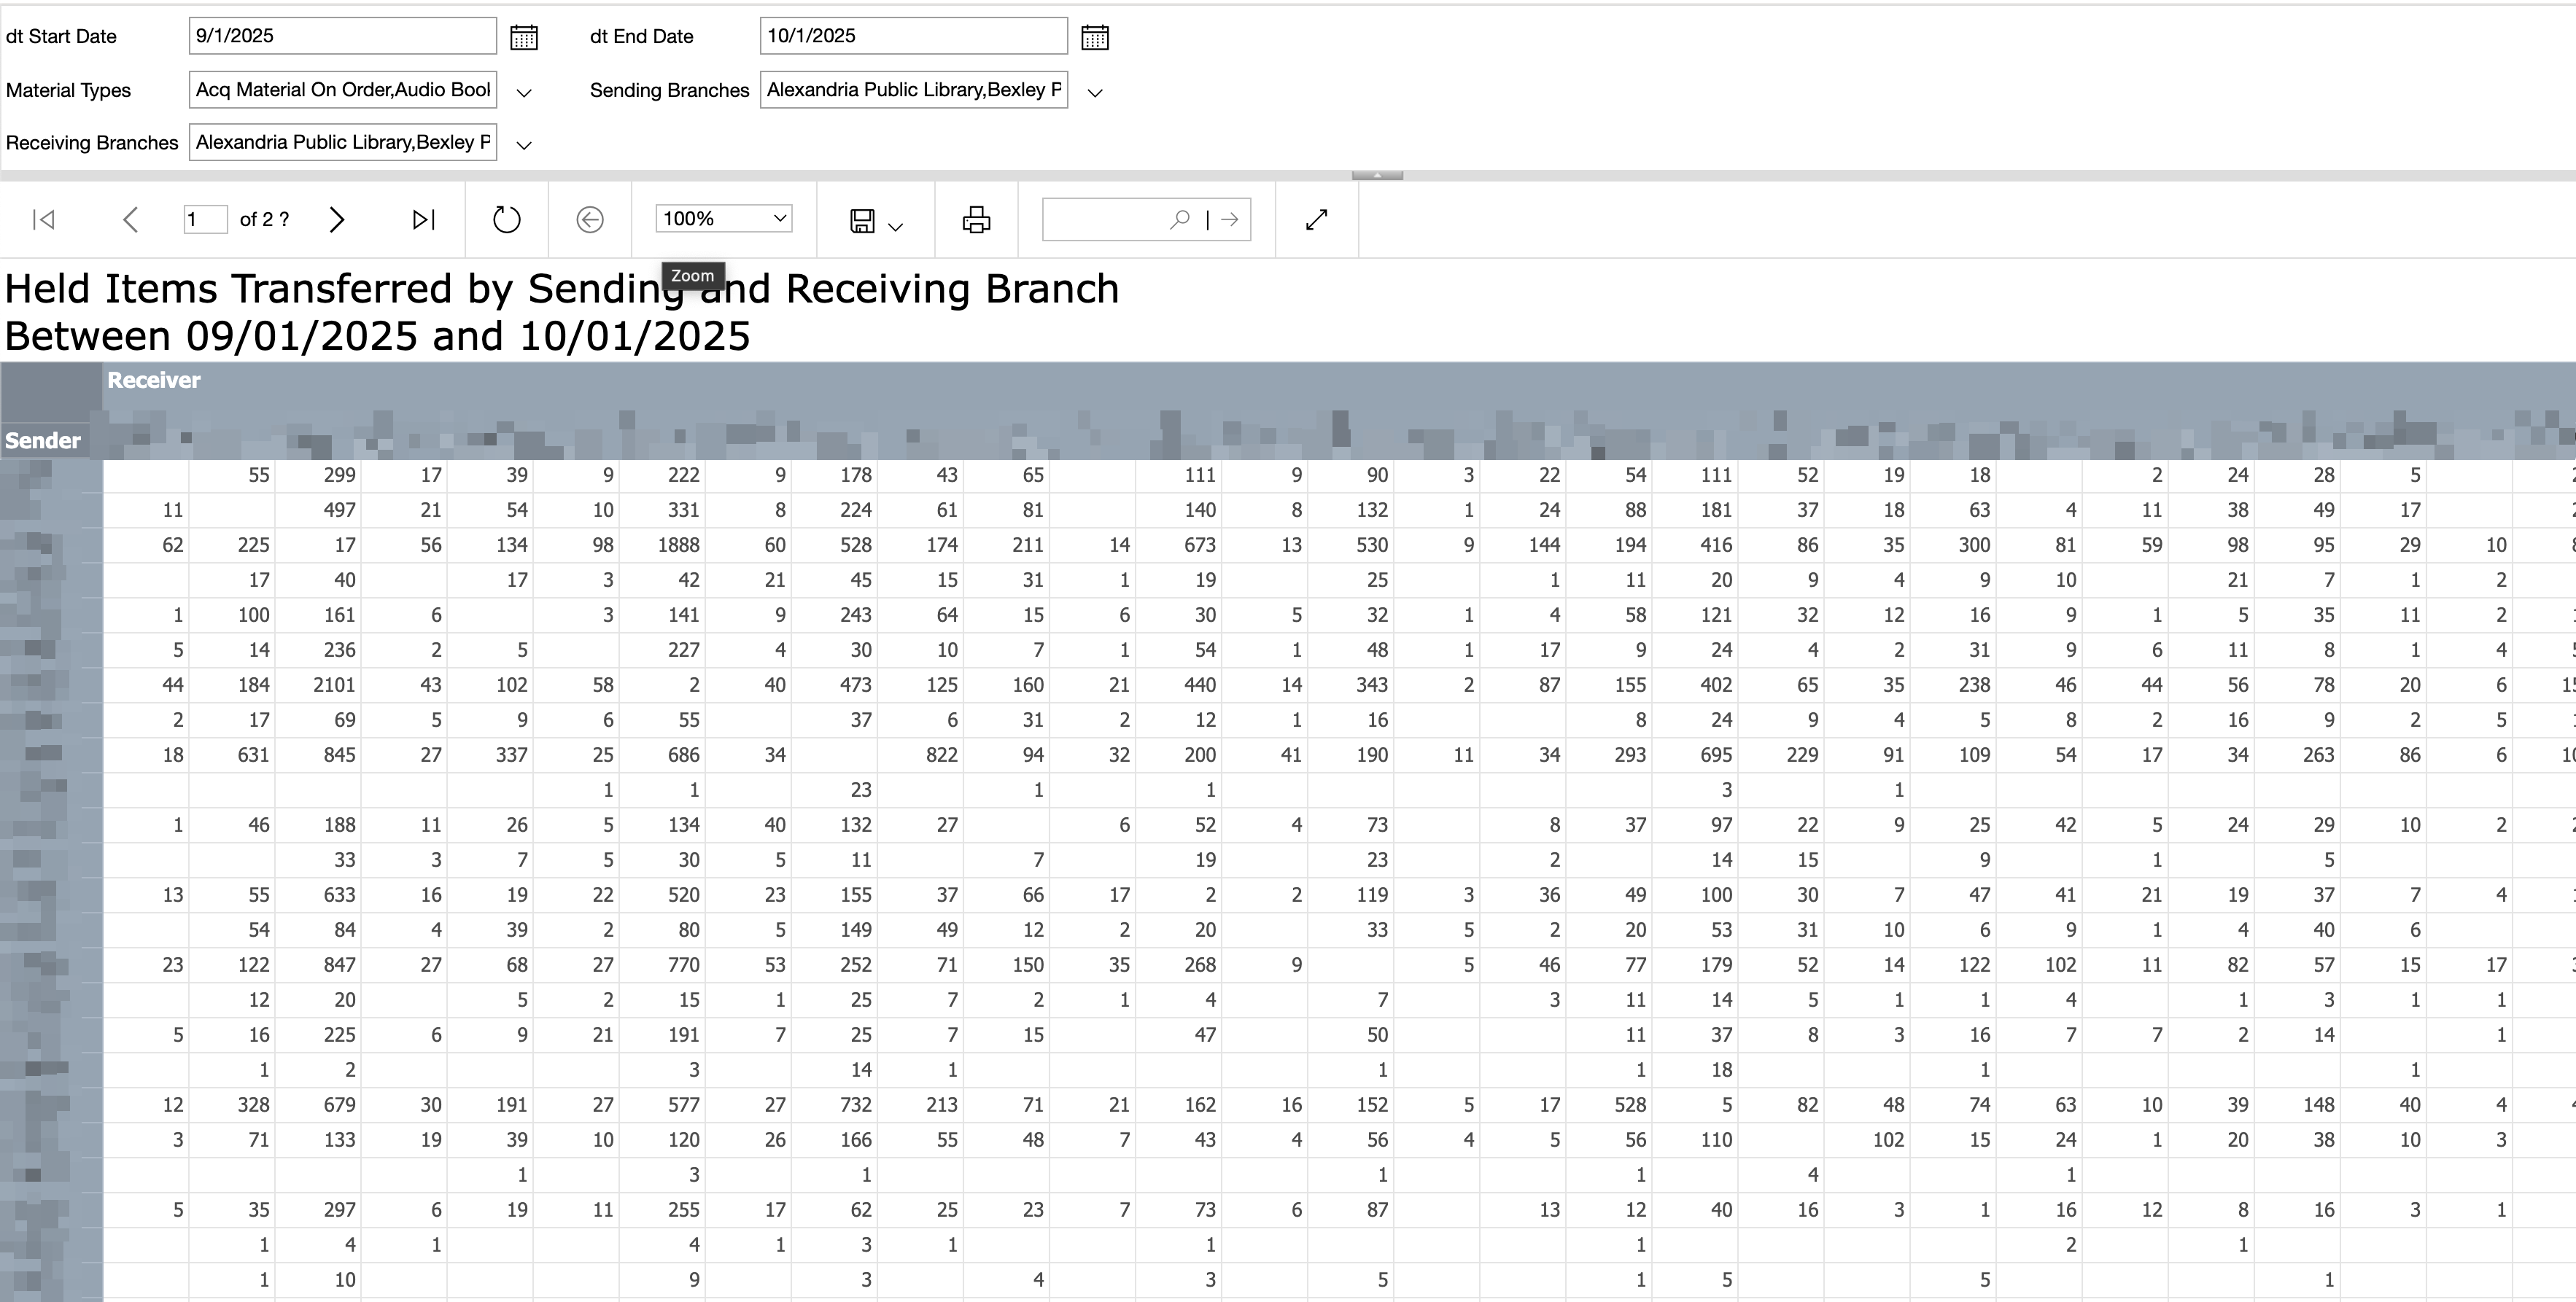Collapse the parameters pane splitter handle
Viewport: 2576px width, 1302px height.
point(1377,175)
